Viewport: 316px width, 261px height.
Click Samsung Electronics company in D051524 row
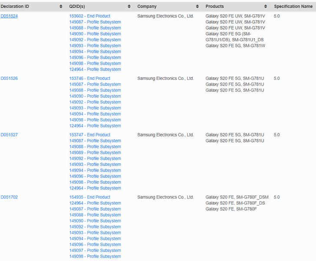point(165,16)
